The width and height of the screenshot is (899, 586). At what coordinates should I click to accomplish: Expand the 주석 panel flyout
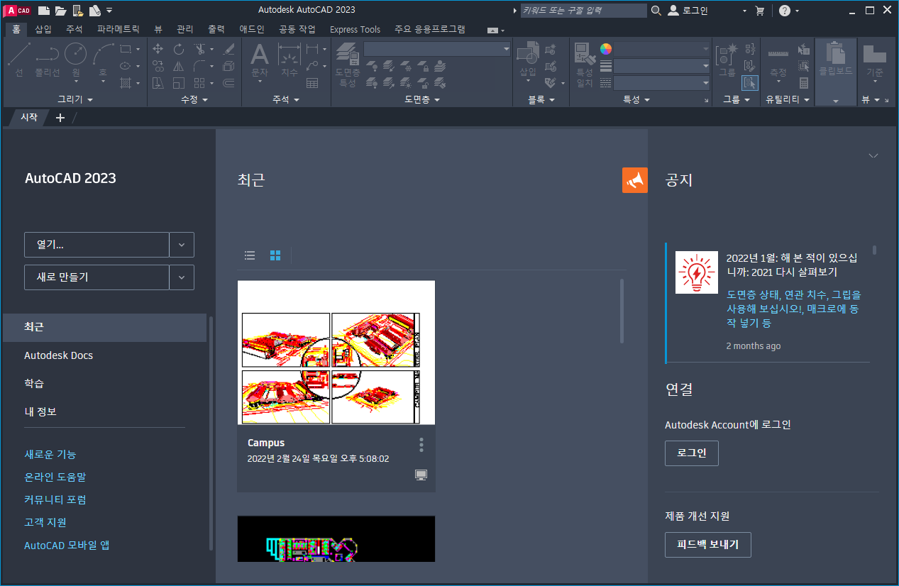pos(286,100)
